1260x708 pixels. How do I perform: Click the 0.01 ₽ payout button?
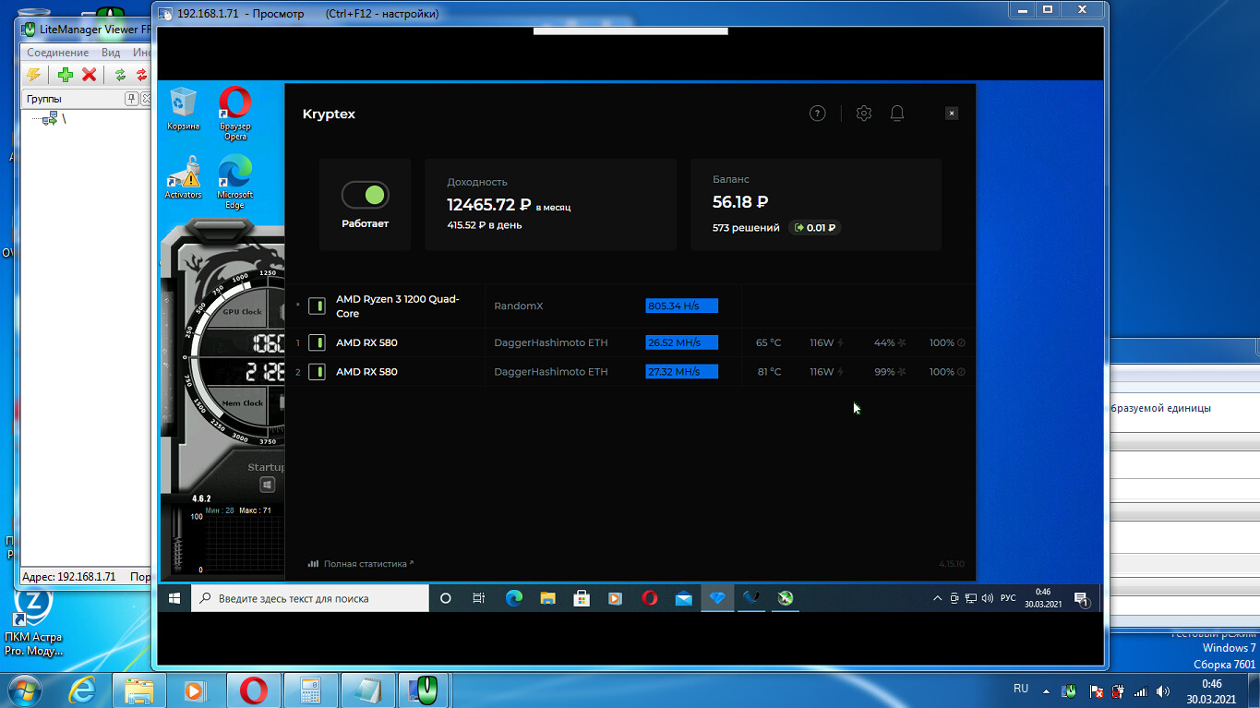point(815,227)
